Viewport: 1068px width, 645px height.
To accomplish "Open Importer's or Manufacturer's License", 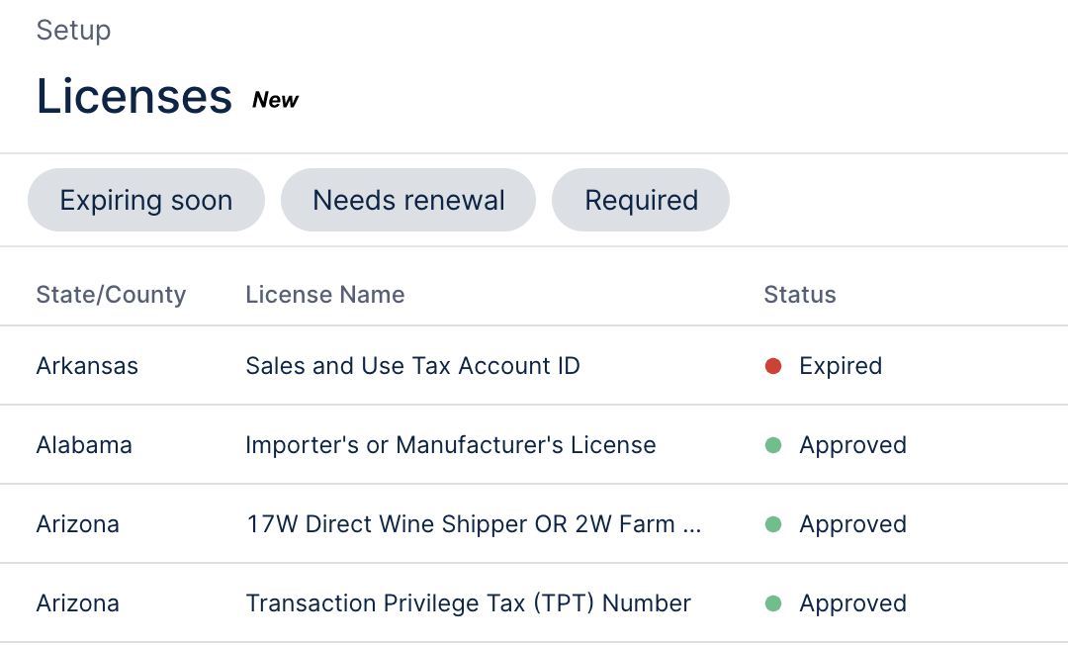I will [450, 445].
